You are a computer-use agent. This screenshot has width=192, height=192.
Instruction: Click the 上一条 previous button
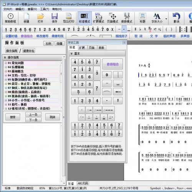pyautogui.click(x=33, y=114)
